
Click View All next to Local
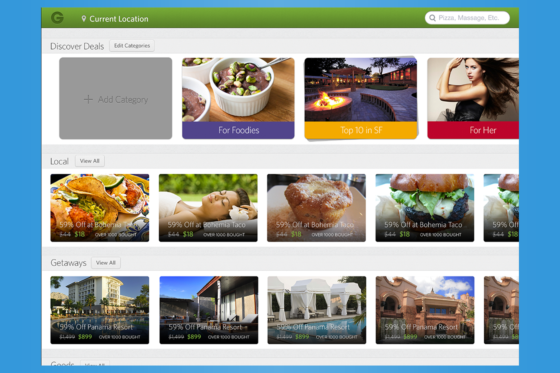point(90,161)
